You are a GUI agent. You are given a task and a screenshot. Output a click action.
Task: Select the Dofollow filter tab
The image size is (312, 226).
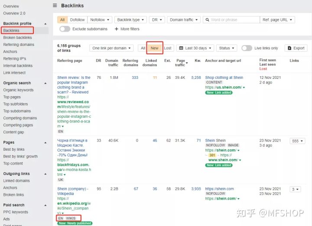click(78, 19)
